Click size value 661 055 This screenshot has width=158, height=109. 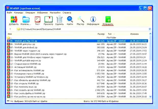(101, 44)
